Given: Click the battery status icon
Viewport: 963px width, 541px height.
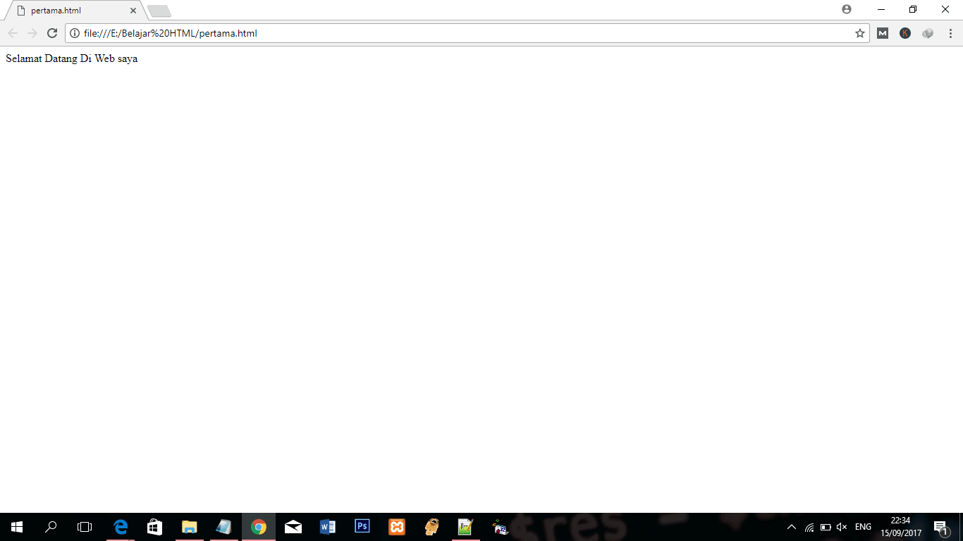Looking at the screenshot, I should (826, 527).
